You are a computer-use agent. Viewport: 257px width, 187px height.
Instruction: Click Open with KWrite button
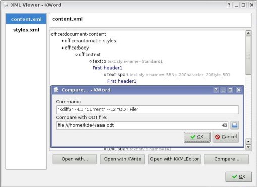click(x=123, y=159)
